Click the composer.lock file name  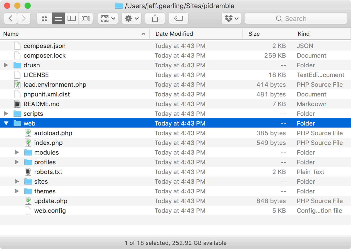pos(45,55)
